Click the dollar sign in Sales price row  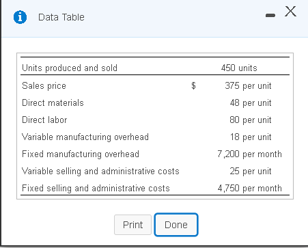(193, 85)
